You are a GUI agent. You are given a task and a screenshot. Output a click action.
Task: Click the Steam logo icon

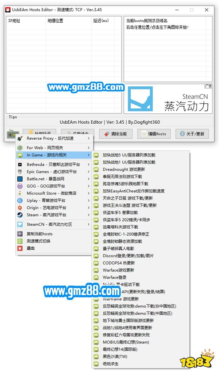click(20, 215)
